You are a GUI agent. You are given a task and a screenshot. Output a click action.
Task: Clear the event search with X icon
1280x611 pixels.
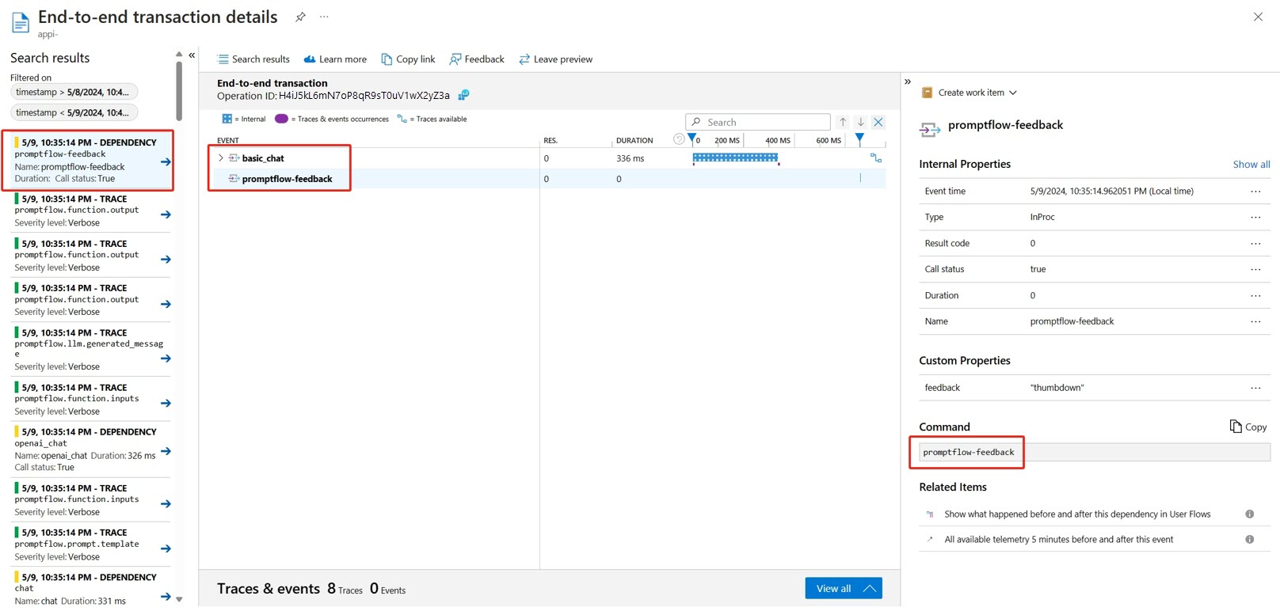point(878,122)
